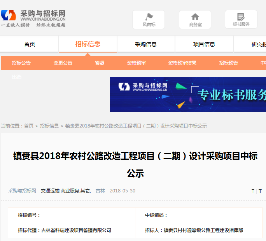
Task: Follow the 招标信息 breadcrumb link
Action: pos(49,126)
